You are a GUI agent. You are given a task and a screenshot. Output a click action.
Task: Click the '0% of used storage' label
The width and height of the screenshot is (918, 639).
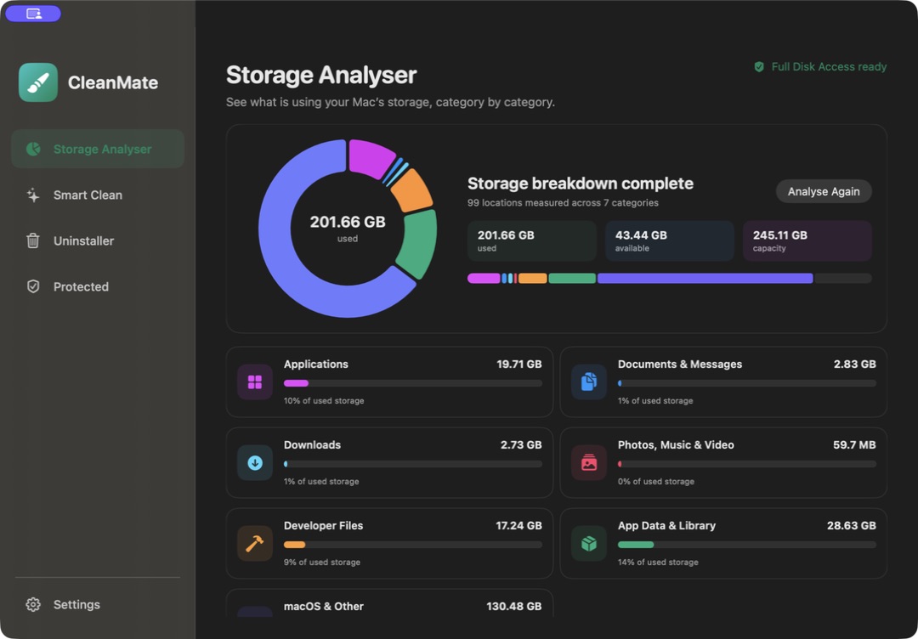point(655,482)
